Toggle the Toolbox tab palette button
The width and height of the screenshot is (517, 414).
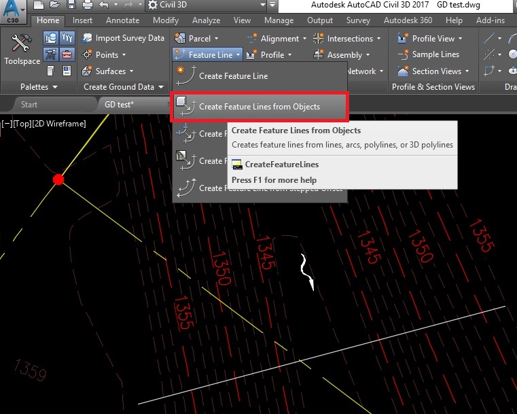coord(67,54)
